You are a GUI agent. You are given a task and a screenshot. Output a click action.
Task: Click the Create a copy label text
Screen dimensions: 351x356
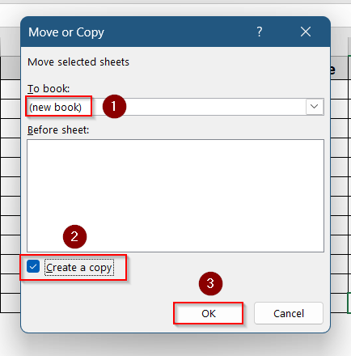79,268
